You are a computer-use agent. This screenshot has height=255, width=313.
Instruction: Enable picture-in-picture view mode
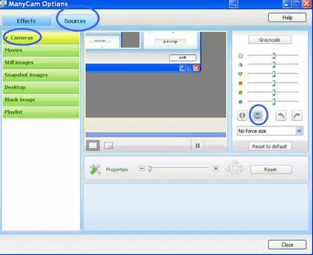point(108,145)
